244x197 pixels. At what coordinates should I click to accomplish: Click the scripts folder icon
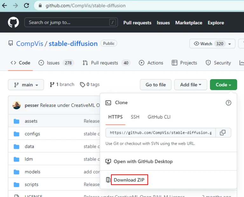tap(16, 185)
